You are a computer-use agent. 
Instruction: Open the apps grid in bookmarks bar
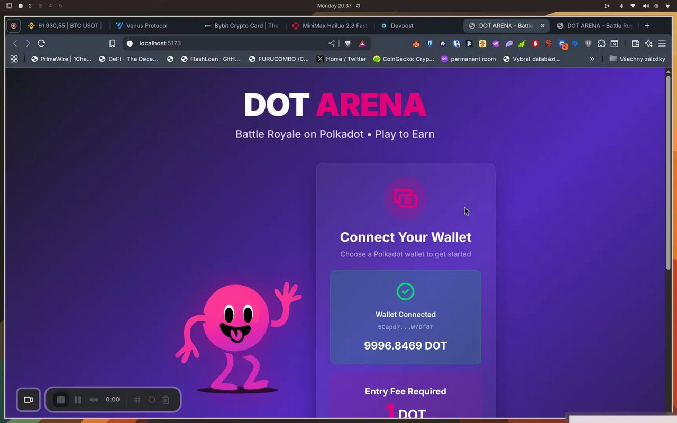pyautogui.click(x=14, y=59)
